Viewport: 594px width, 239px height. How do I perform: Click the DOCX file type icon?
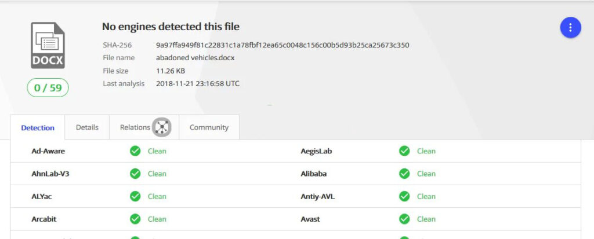[x=48, y=45]
